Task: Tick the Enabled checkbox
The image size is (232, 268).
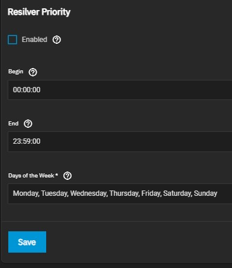Action: pyautogui.click(x=12, y=40)
